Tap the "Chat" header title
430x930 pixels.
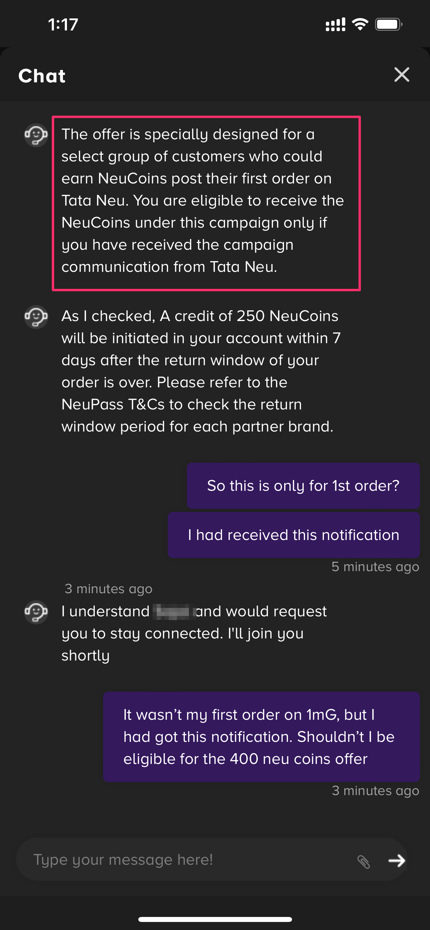point(42,76)
